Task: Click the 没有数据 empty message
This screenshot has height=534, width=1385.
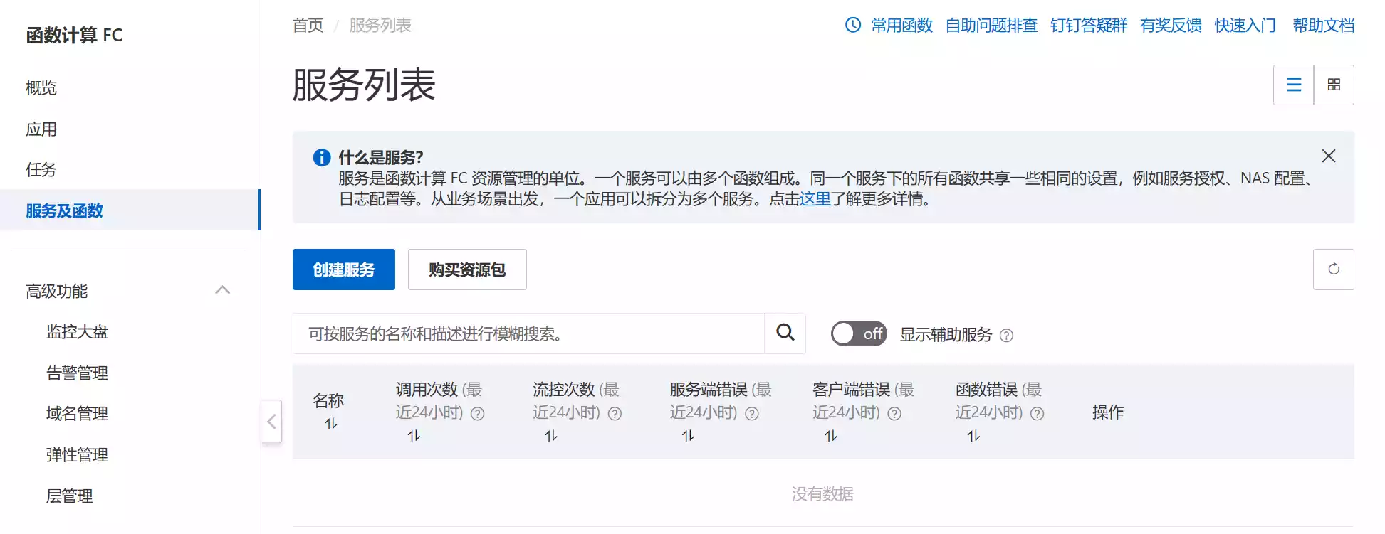Action: (x=822, y=494)
